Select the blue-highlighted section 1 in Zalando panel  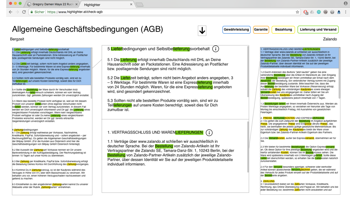[300, 58]
